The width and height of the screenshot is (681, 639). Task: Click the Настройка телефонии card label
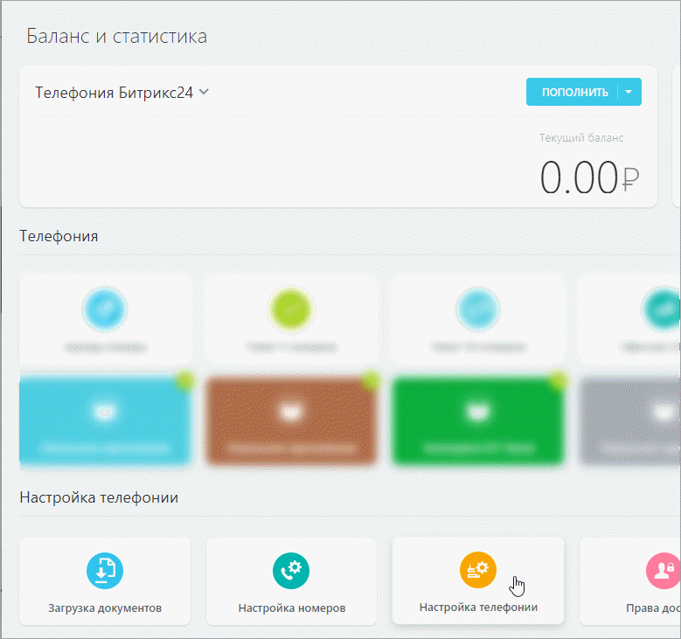[478, 607]
